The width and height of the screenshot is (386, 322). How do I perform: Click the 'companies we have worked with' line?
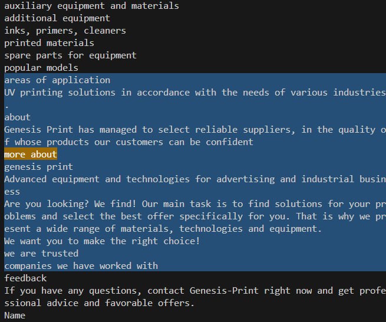click(81, 266)
